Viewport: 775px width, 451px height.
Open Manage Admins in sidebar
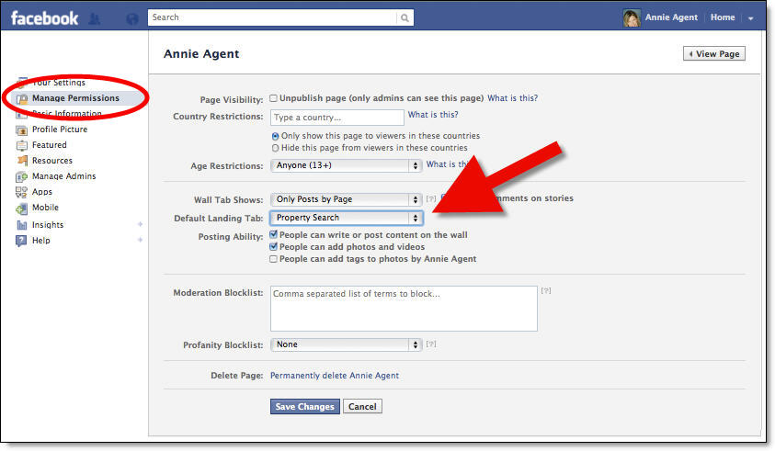[x=64, y=176]
